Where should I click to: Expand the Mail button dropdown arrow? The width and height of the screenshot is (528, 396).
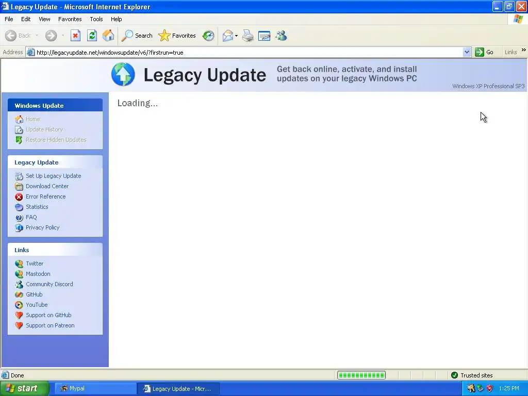tap(236, 36)
